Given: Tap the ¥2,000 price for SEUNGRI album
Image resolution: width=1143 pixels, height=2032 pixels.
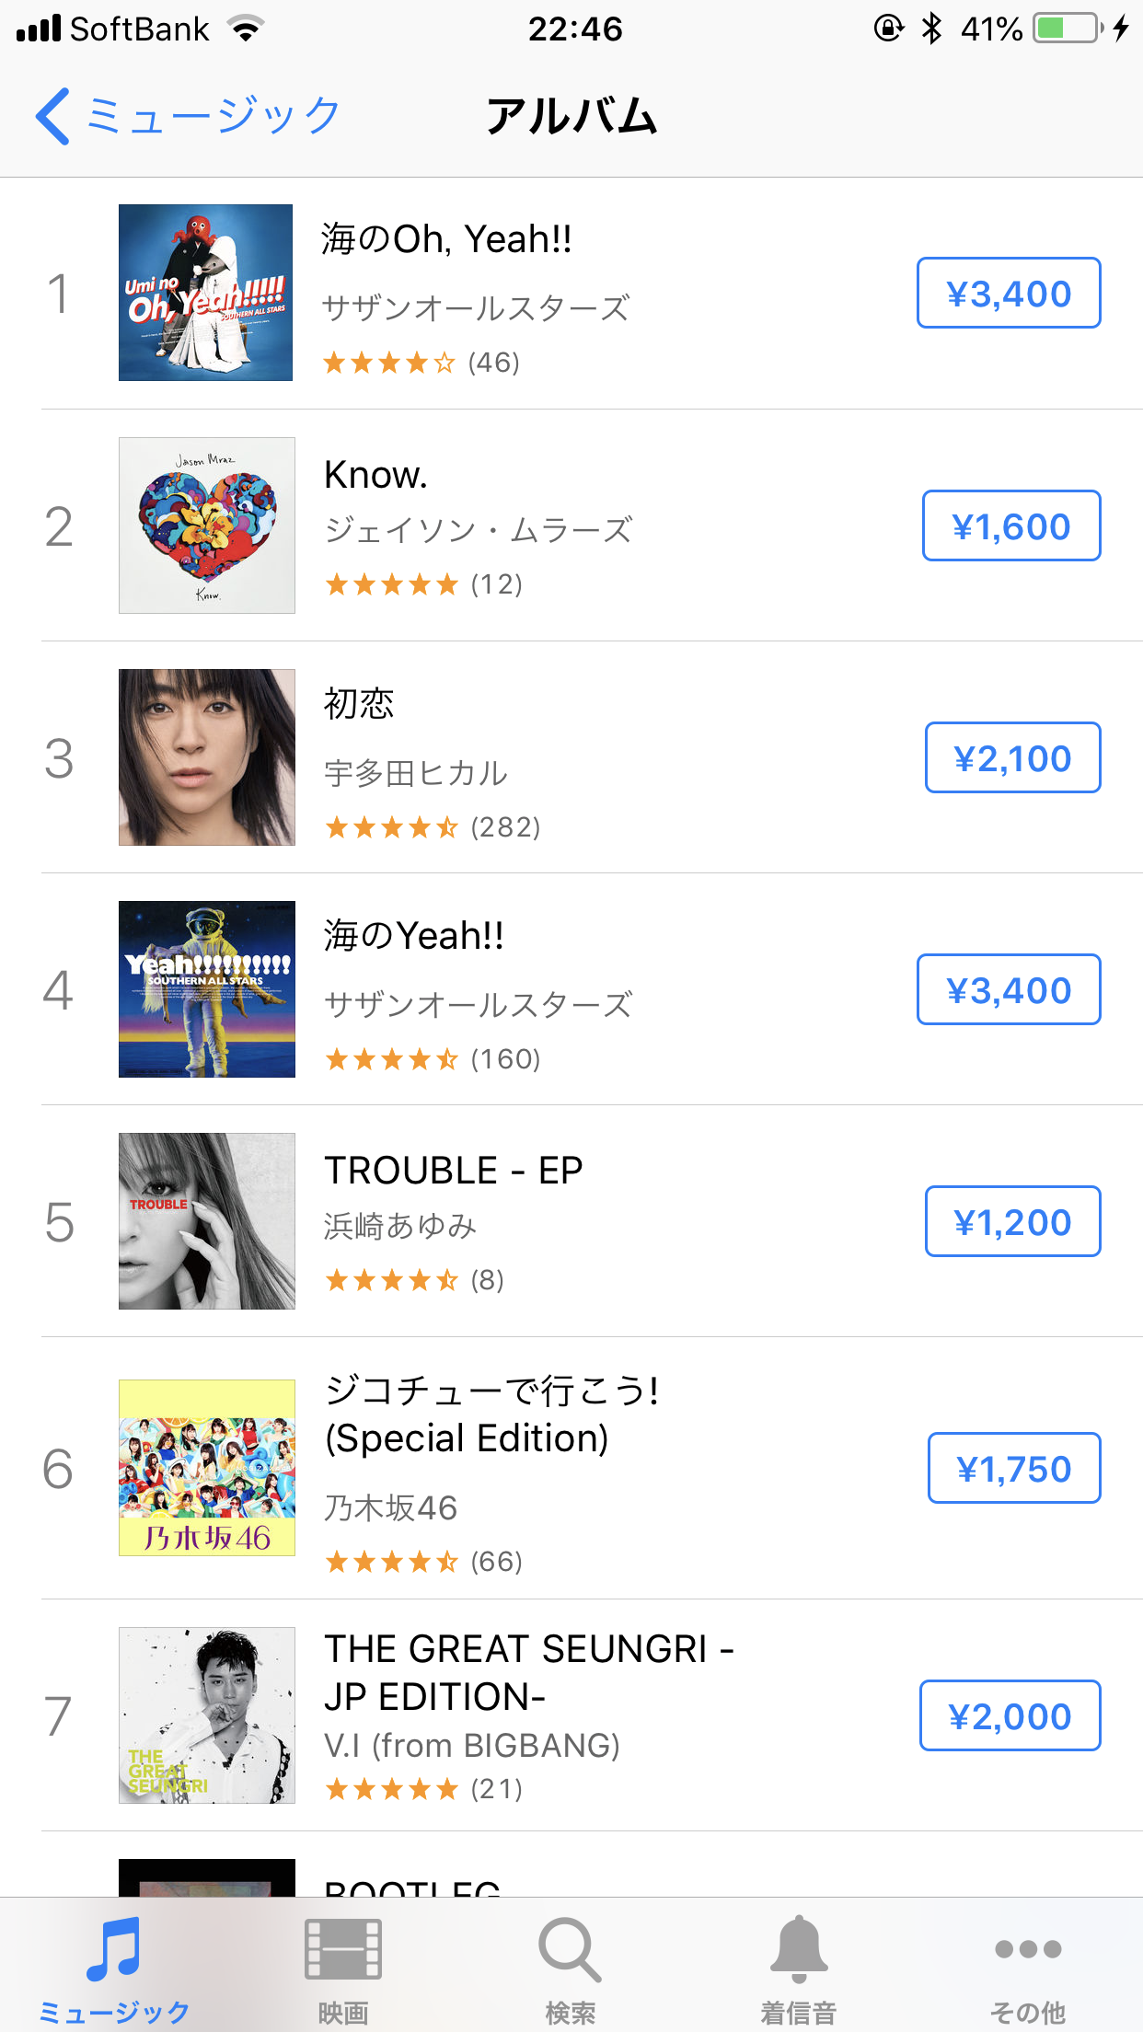Looking at the screenshot, I should 1010,1716.
